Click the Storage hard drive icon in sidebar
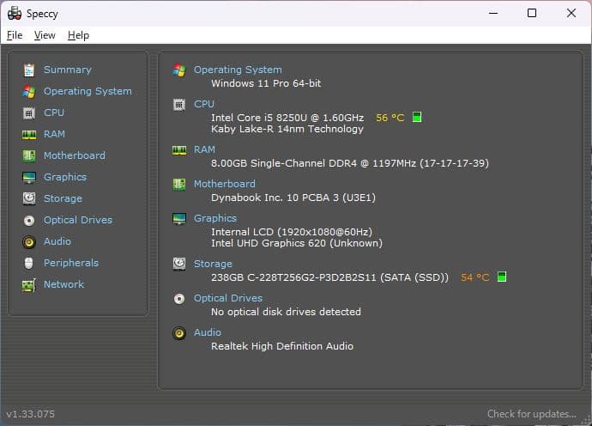Screen dimensions: 592x426 [x=29, y=198]
